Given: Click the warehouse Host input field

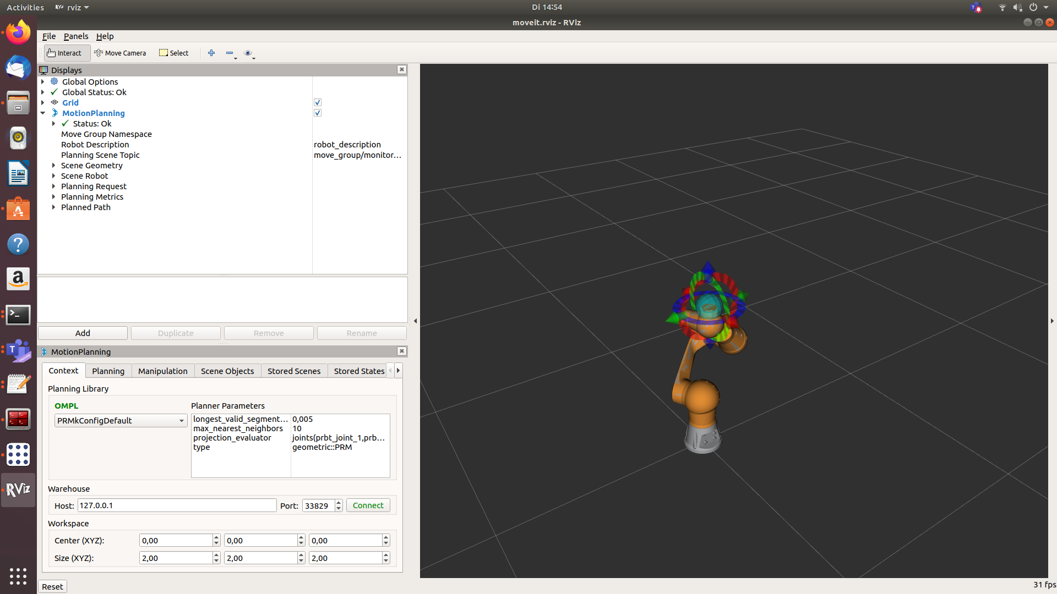Looking at the screenshot, I should pyautogui.click(x=177, y=505).
